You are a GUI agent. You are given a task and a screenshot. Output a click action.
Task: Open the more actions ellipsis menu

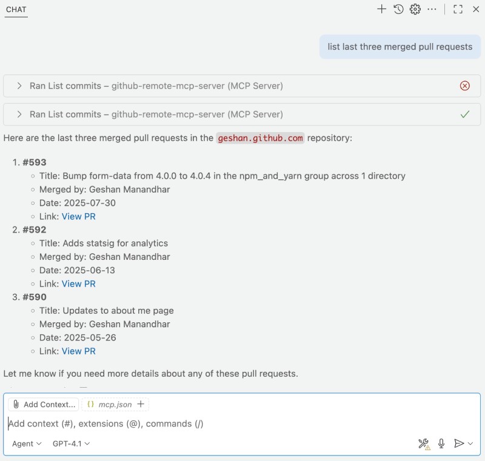(x=433, y=9)
